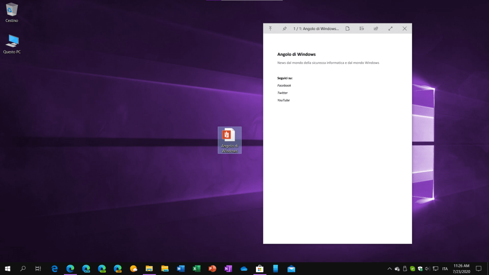Screen dimensions: 489x275
Task: Toggle stay-on-top in the preview window
Action: (270, 29)
